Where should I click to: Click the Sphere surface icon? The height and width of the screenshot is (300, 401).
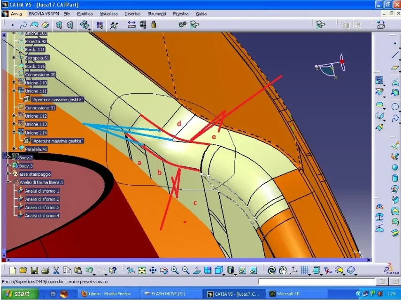point(395,167)
